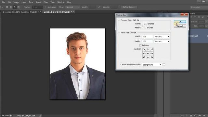The height and width of the screenshot is (117, 208).
Task: Click the Add to selection icon
Action: coord(11,7)
